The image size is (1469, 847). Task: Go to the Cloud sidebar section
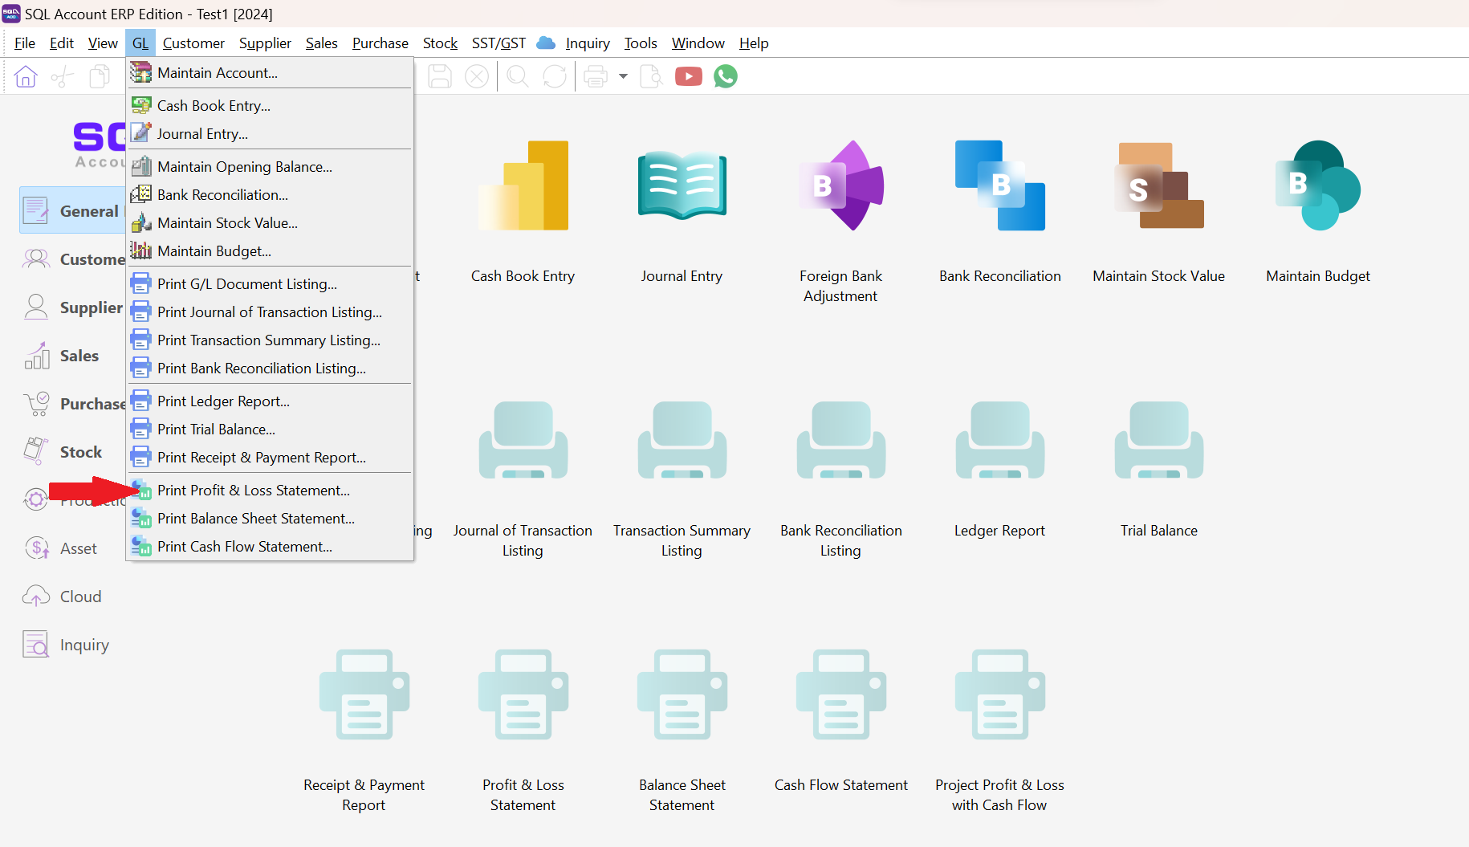pos(80,597)
